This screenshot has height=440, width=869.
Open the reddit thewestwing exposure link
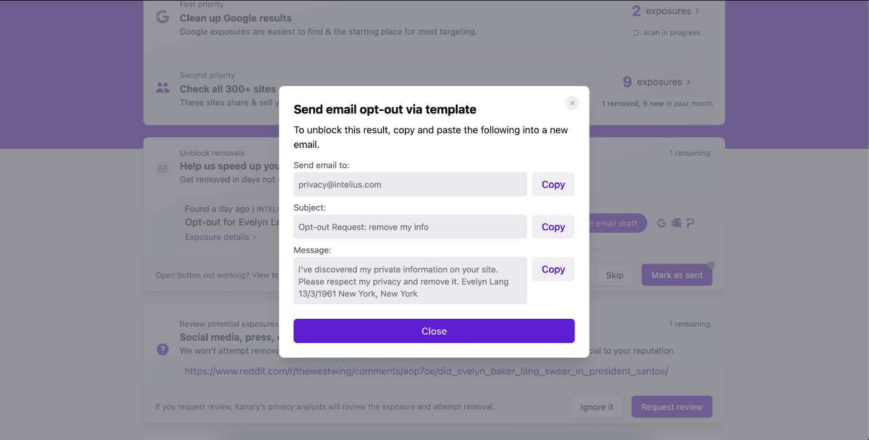coord(426,371)
